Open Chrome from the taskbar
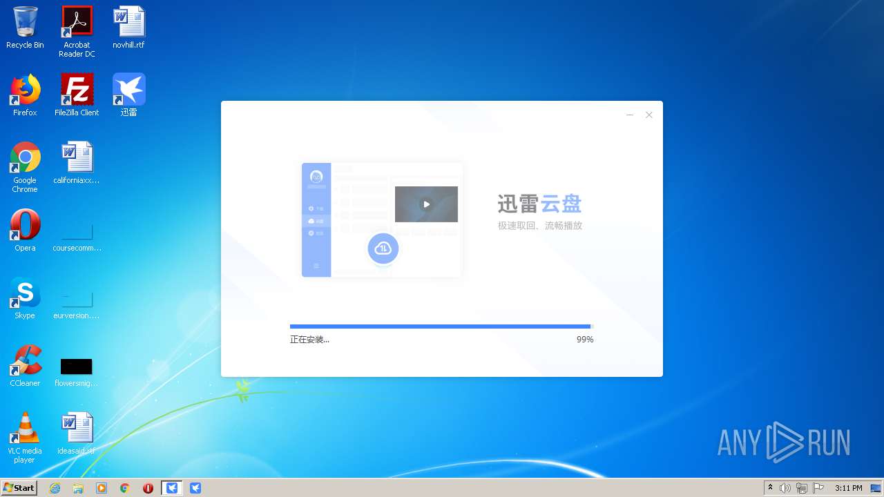 coord(125,488)
